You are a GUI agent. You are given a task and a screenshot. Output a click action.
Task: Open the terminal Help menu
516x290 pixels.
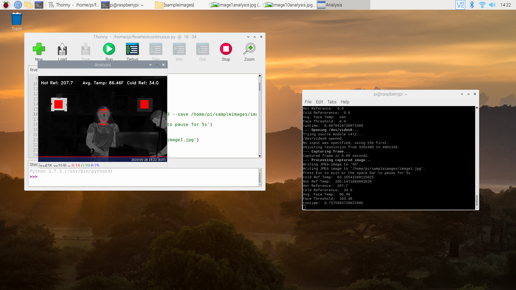[345, 102]
